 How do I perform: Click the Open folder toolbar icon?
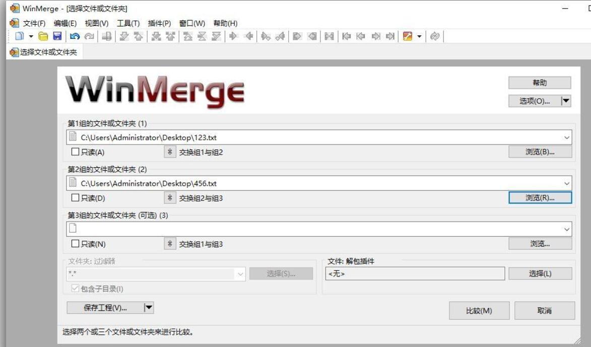(43, 36)
